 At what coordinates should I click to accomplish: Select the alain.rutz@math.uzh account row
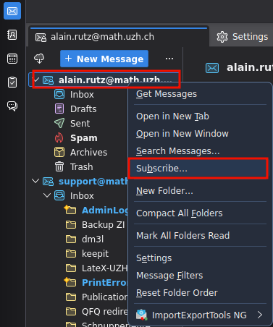tap(106, 80)
